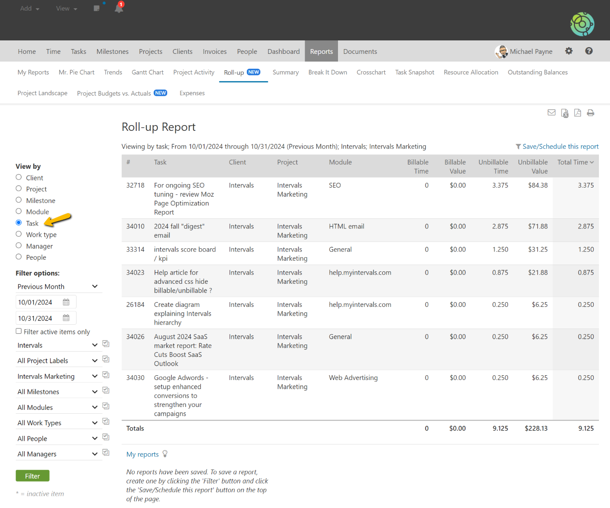Screen dimensions: 610x508
Task: Click Save/Schedule this report link
Action: [x=560, y=146]
